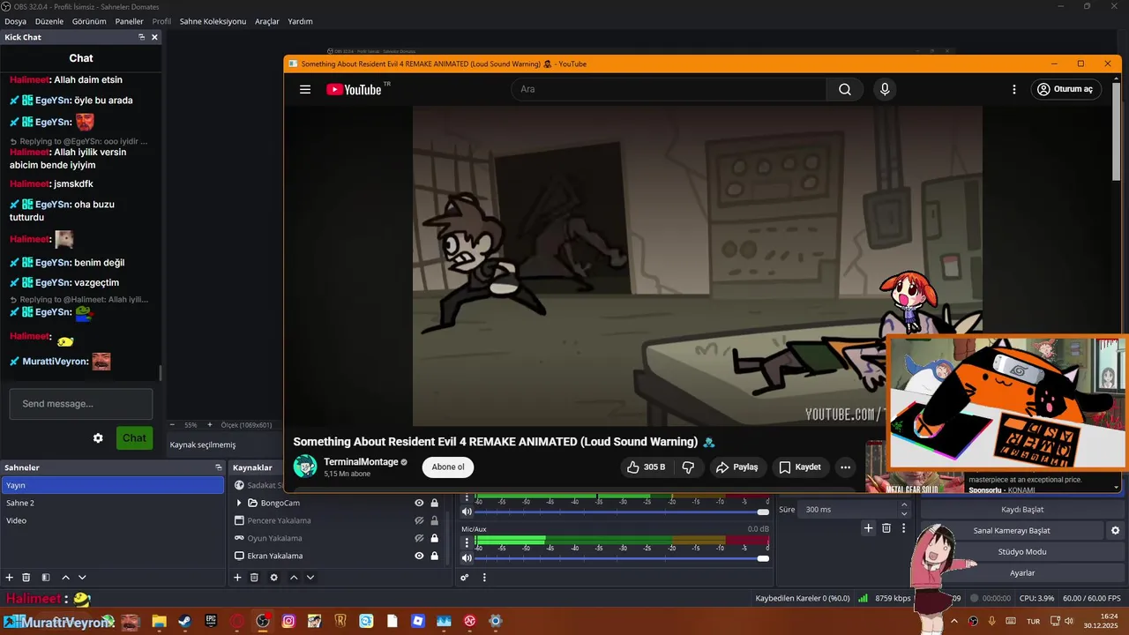This screenshot has height=635, width=1129.
Task: Click the Send message input field
Action: [x=81, y=404]
